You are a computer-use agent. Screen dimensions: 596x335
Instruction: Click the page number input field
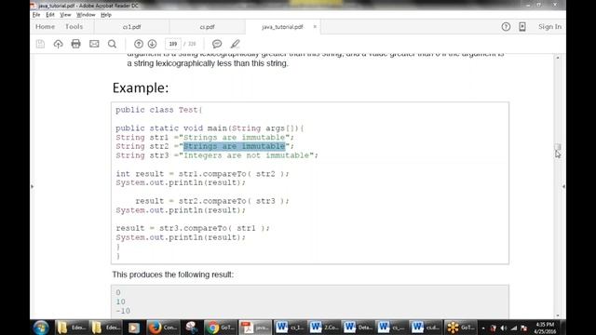coord(173,44)
